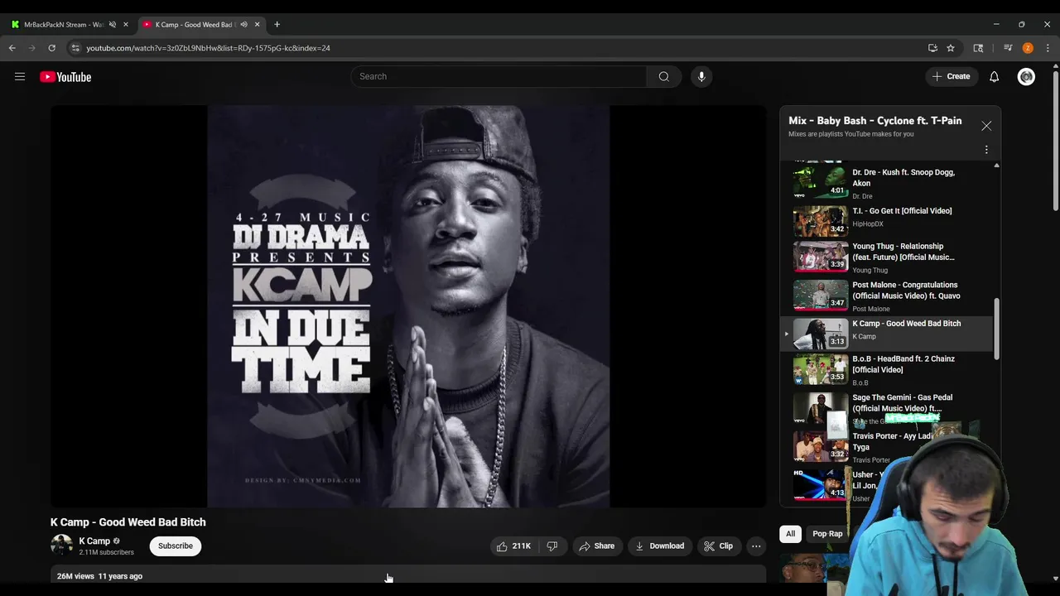This screenshot has height=596, width=1060.
Task: Open the K Camp channel name link
Action: point(94,541)
